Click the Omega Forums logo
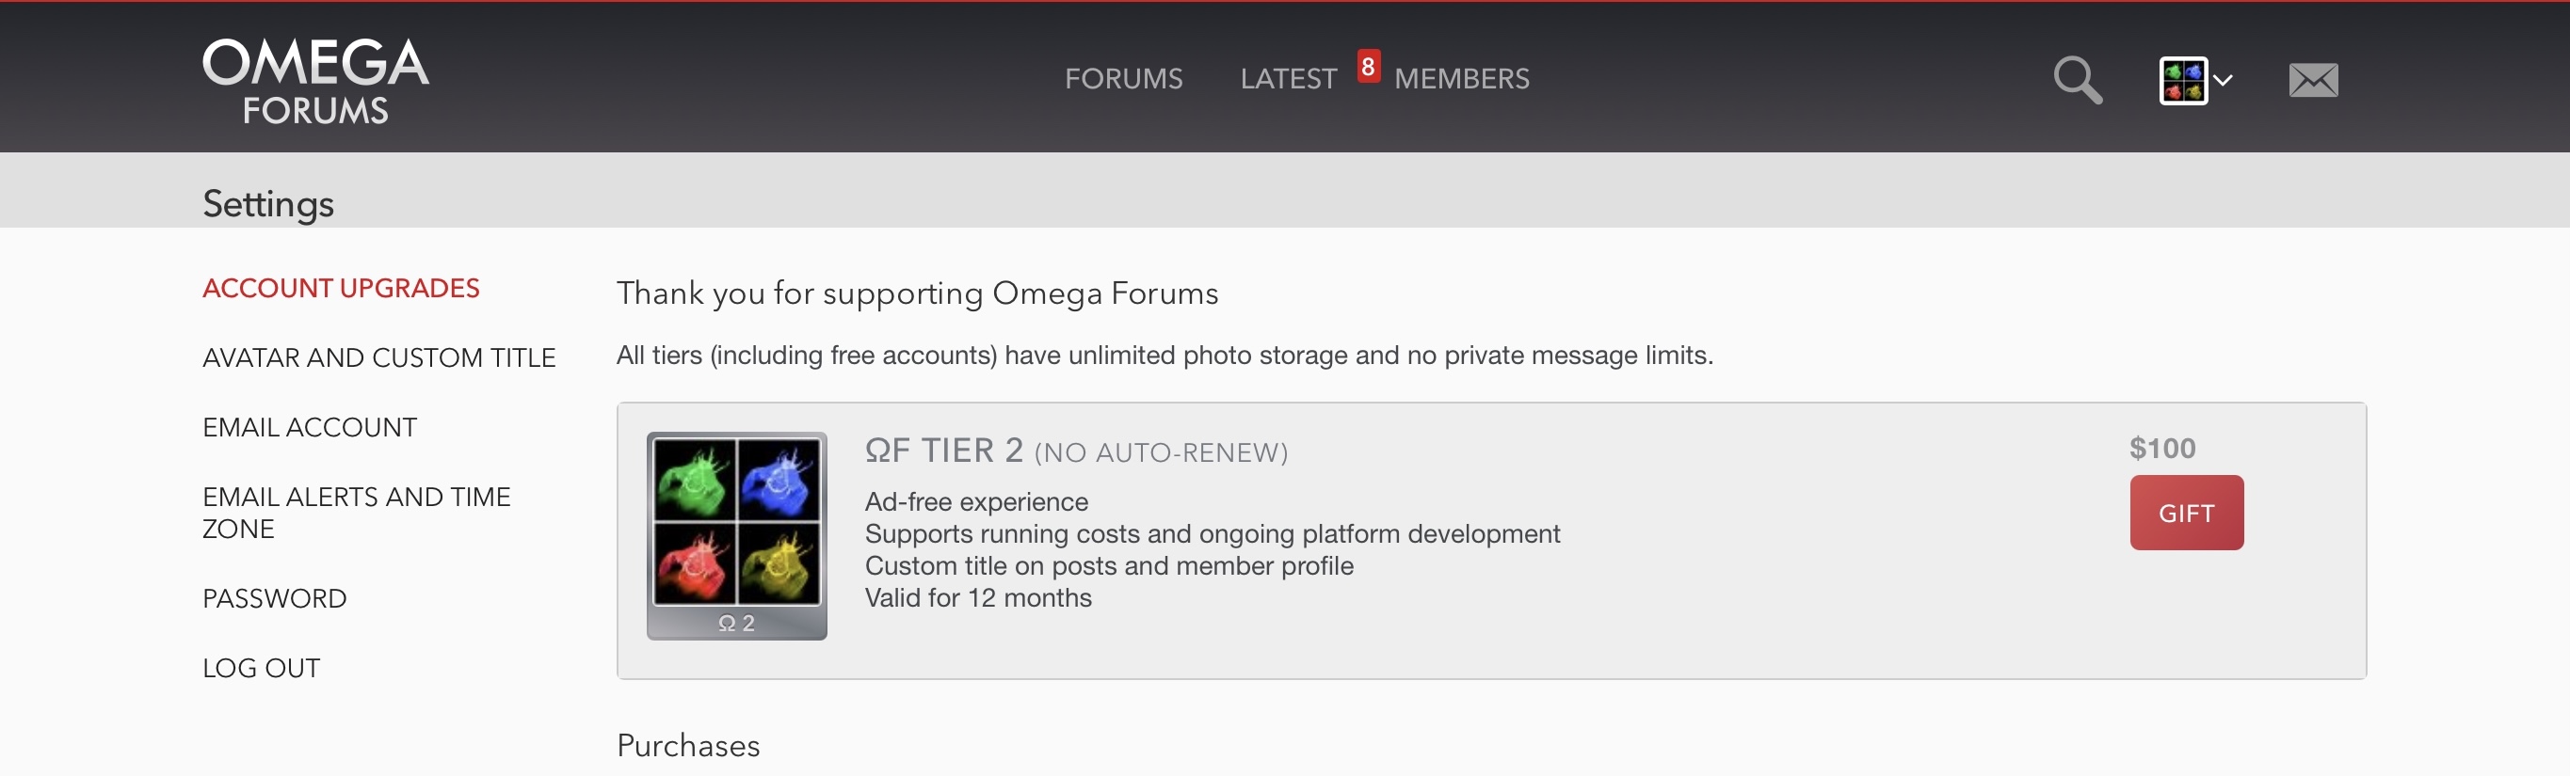Viewport: 2570px width, 776px height. 315,81
